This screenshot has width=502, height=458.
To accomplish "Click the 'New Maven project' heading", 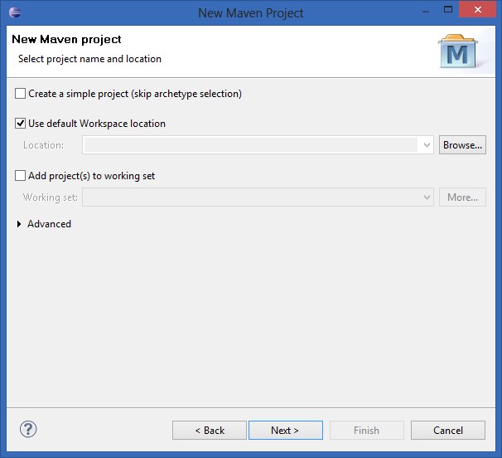I will point(66,39).
